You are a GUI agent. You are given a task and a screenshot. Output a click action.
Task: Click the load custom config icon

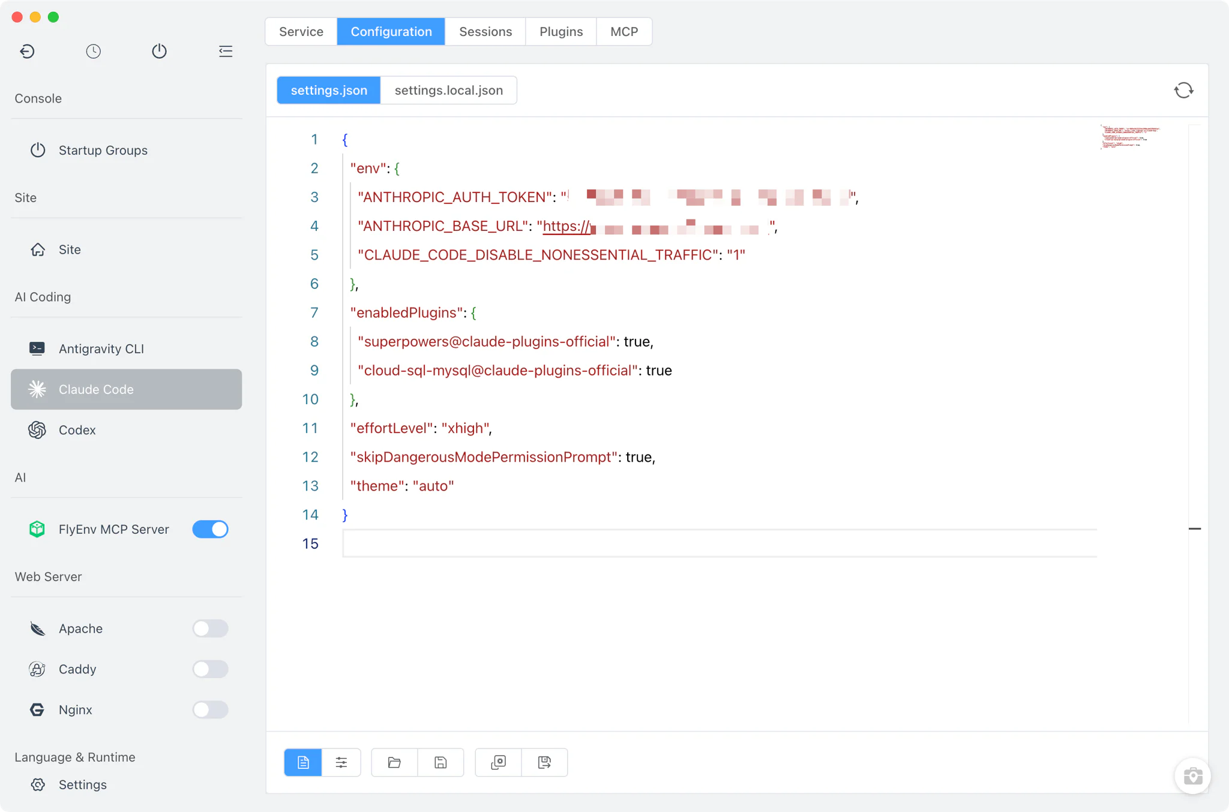click(498, 762)
